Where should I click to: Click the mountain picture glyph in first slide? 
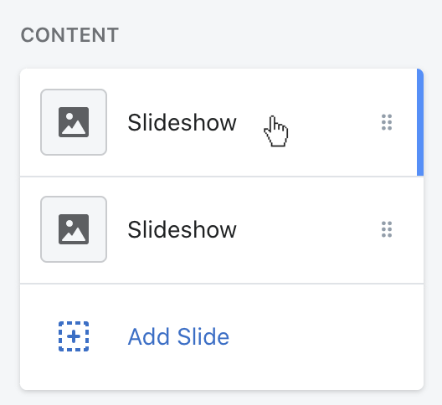(x=74, y=122)
